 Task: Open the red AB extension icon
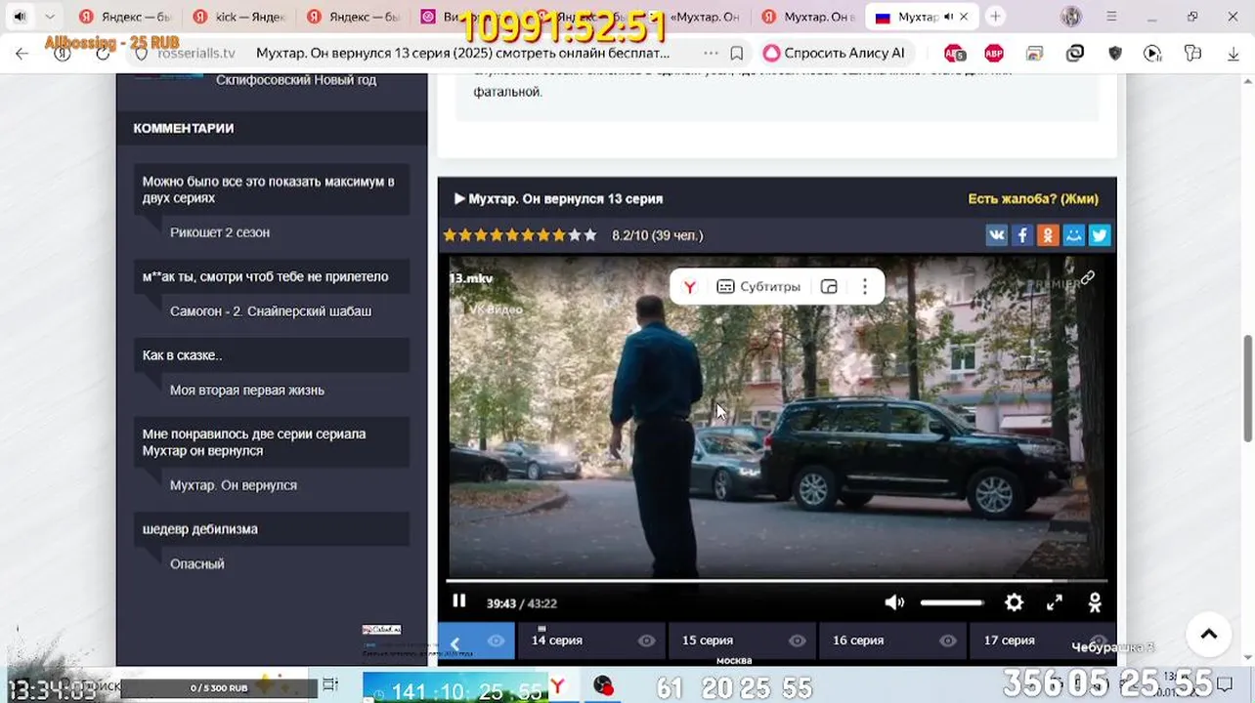955,54
